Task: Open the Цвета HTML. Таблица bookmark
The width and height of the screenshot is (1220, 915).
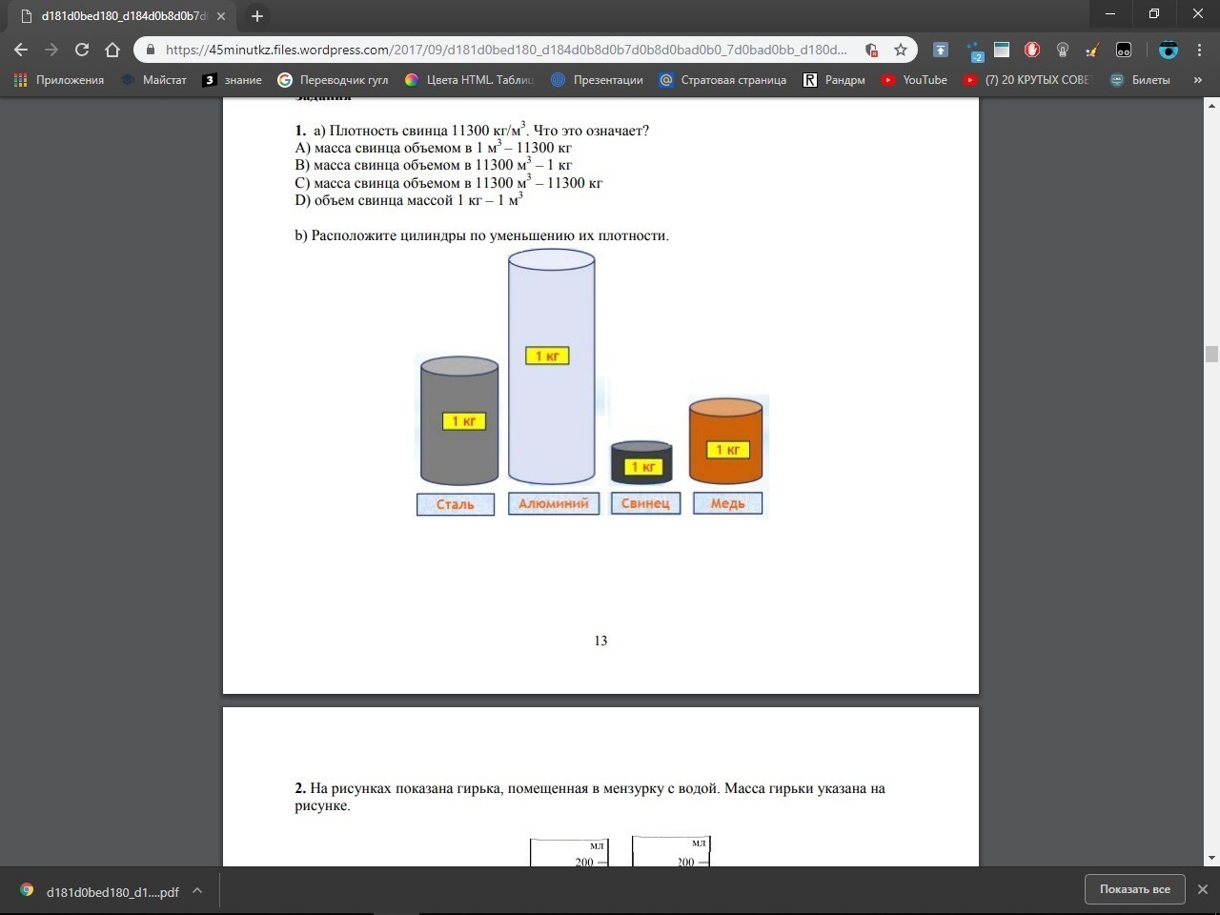Action: (469, 80)
